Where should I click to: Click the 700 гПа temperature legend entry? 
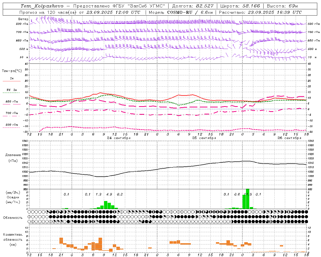[x=12, y=113]
